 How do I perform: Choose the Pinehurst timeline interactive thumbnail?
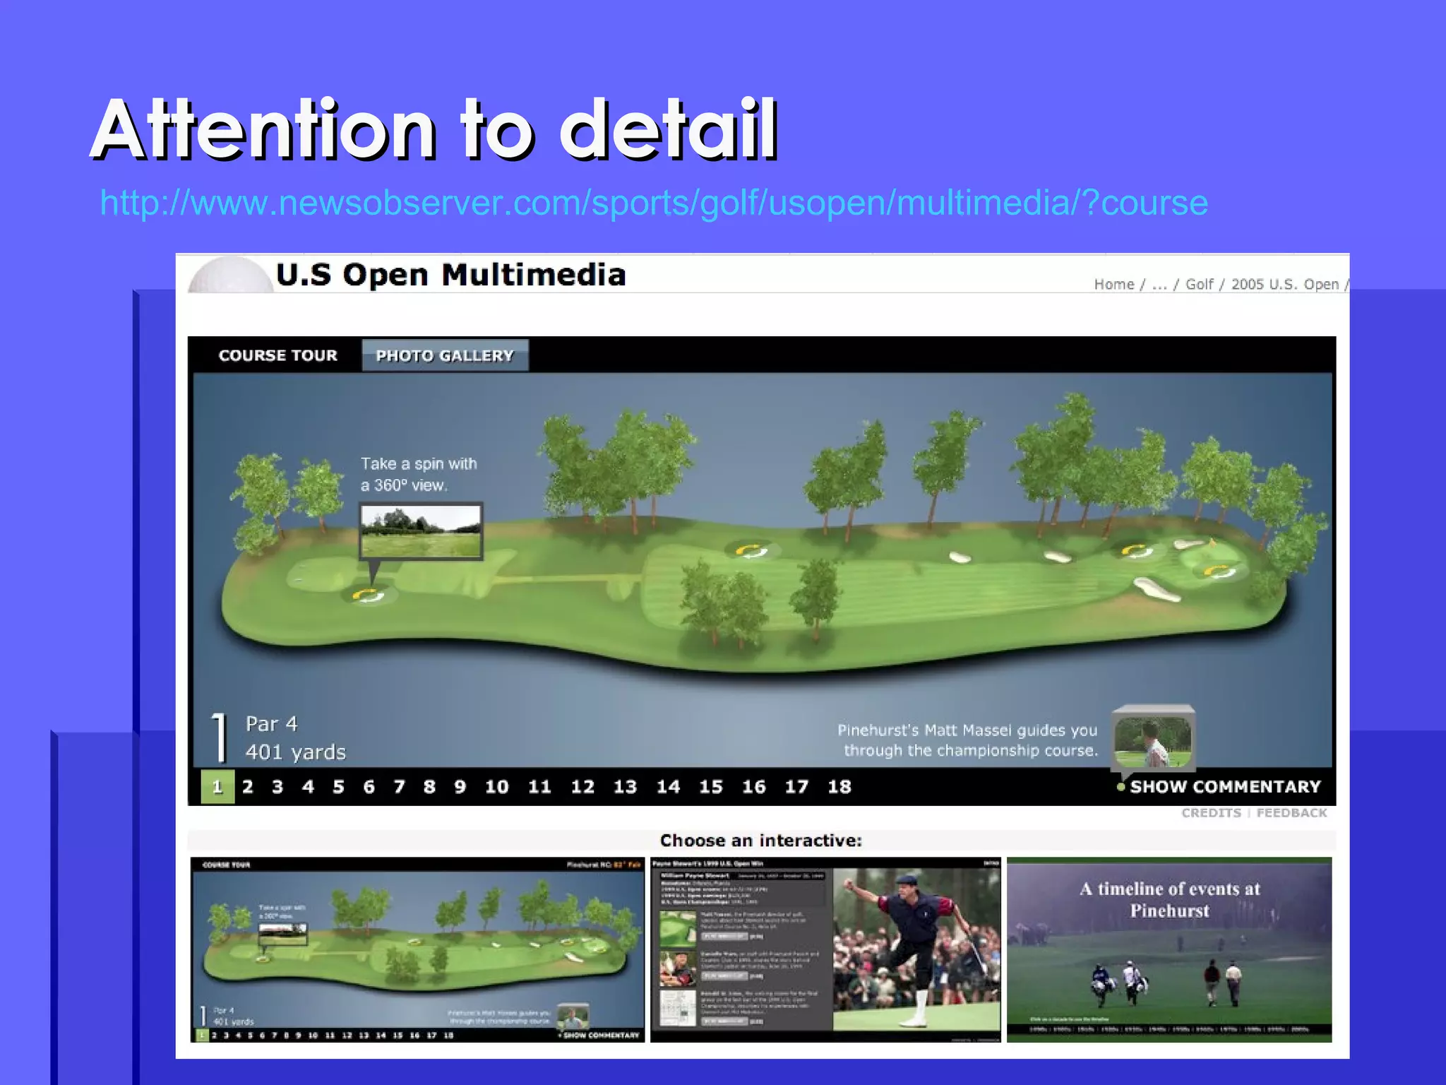1169,949
